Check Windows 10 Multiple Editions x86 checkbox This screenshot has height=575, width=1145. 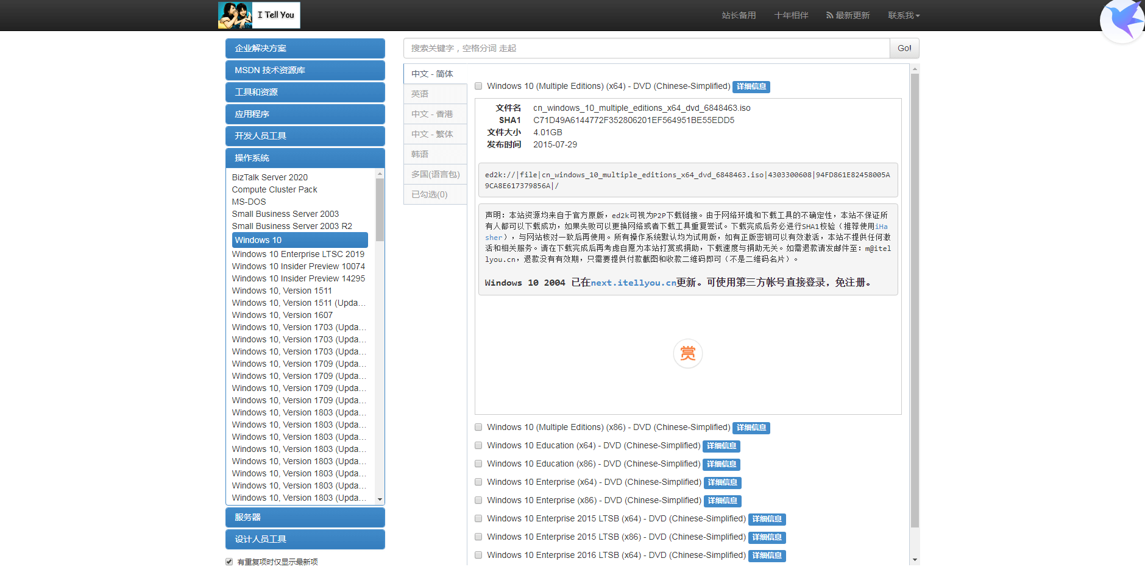pyautogui.click(x=478, y=428)
